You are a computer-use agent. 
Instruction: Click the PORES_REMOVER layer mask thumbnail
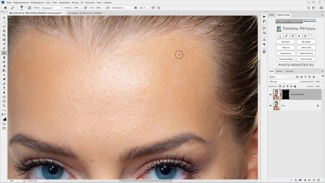coord(285,95)
